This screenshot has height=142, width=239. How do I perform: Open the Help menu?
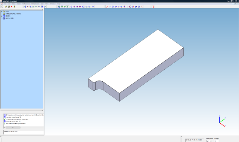pos(59,4)
